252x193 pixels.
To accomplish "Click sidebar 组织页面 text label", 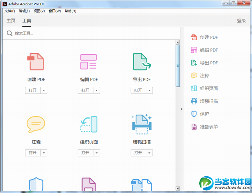I will [209, 88].
